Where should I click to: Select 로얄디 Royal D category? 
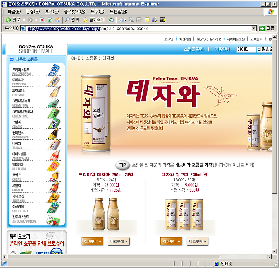pos(36,187)
